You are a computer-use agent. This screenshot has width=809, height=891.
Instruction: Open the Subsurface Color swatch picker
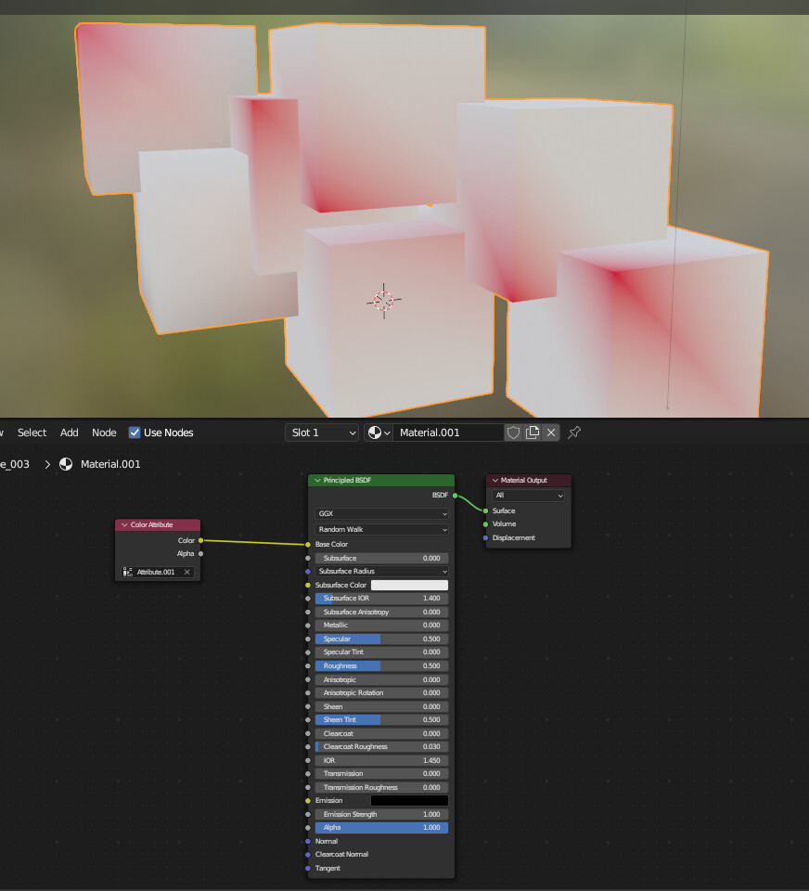tap(409, 585)
